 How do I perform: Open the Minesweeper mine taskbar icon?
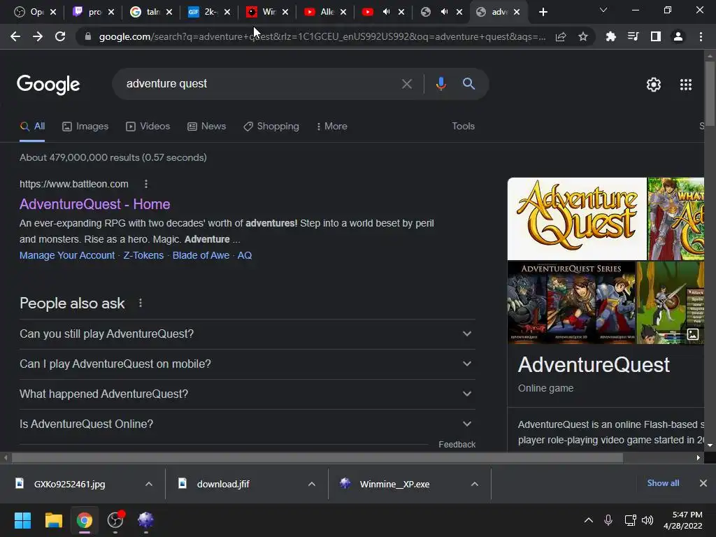tap(145, 520)
